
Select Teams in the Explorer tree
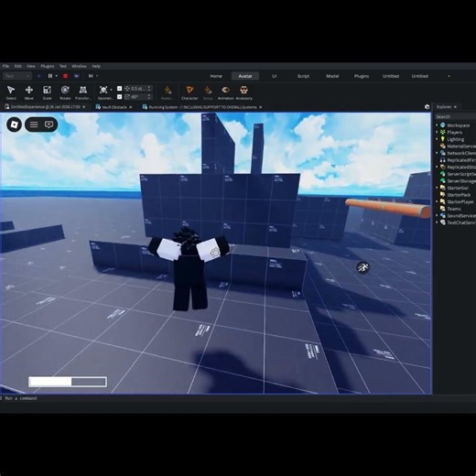pos(454,209)
